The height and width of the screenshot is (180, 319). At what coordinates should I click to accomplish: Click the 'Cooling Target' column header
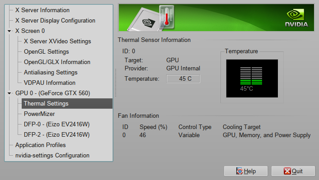pyautogui.click(x=241, y=127)
